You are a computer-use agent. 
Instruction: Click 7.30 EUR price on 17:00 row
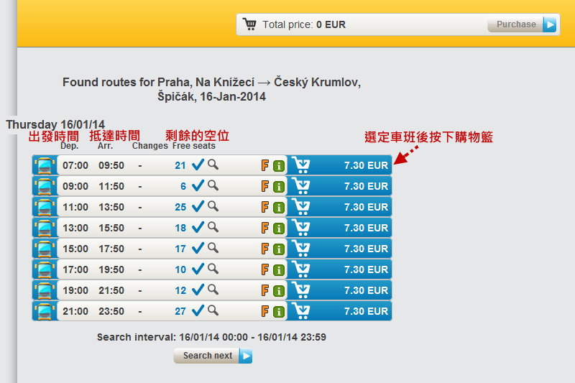pos(366,269)
